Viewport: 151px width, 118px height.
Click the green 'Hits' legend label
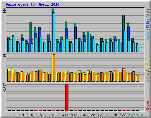tap(147, 12)
